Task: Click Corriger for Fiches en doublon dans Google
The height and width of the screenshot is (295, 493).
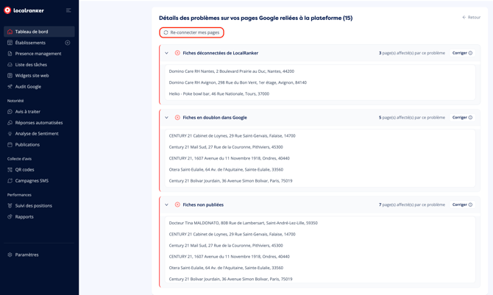Action: 462,118
